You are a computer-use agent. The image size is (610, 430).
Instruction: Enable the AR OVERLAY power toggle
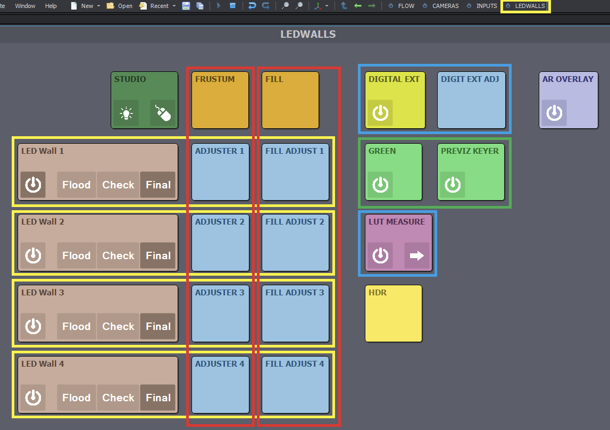pyautogui.click(x=554, y=113)
